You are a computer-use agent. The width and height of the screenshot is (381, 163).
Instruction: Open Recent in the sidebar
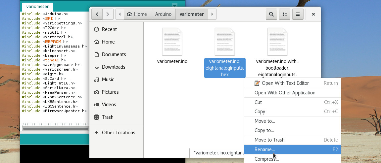[x=109, y=29]
